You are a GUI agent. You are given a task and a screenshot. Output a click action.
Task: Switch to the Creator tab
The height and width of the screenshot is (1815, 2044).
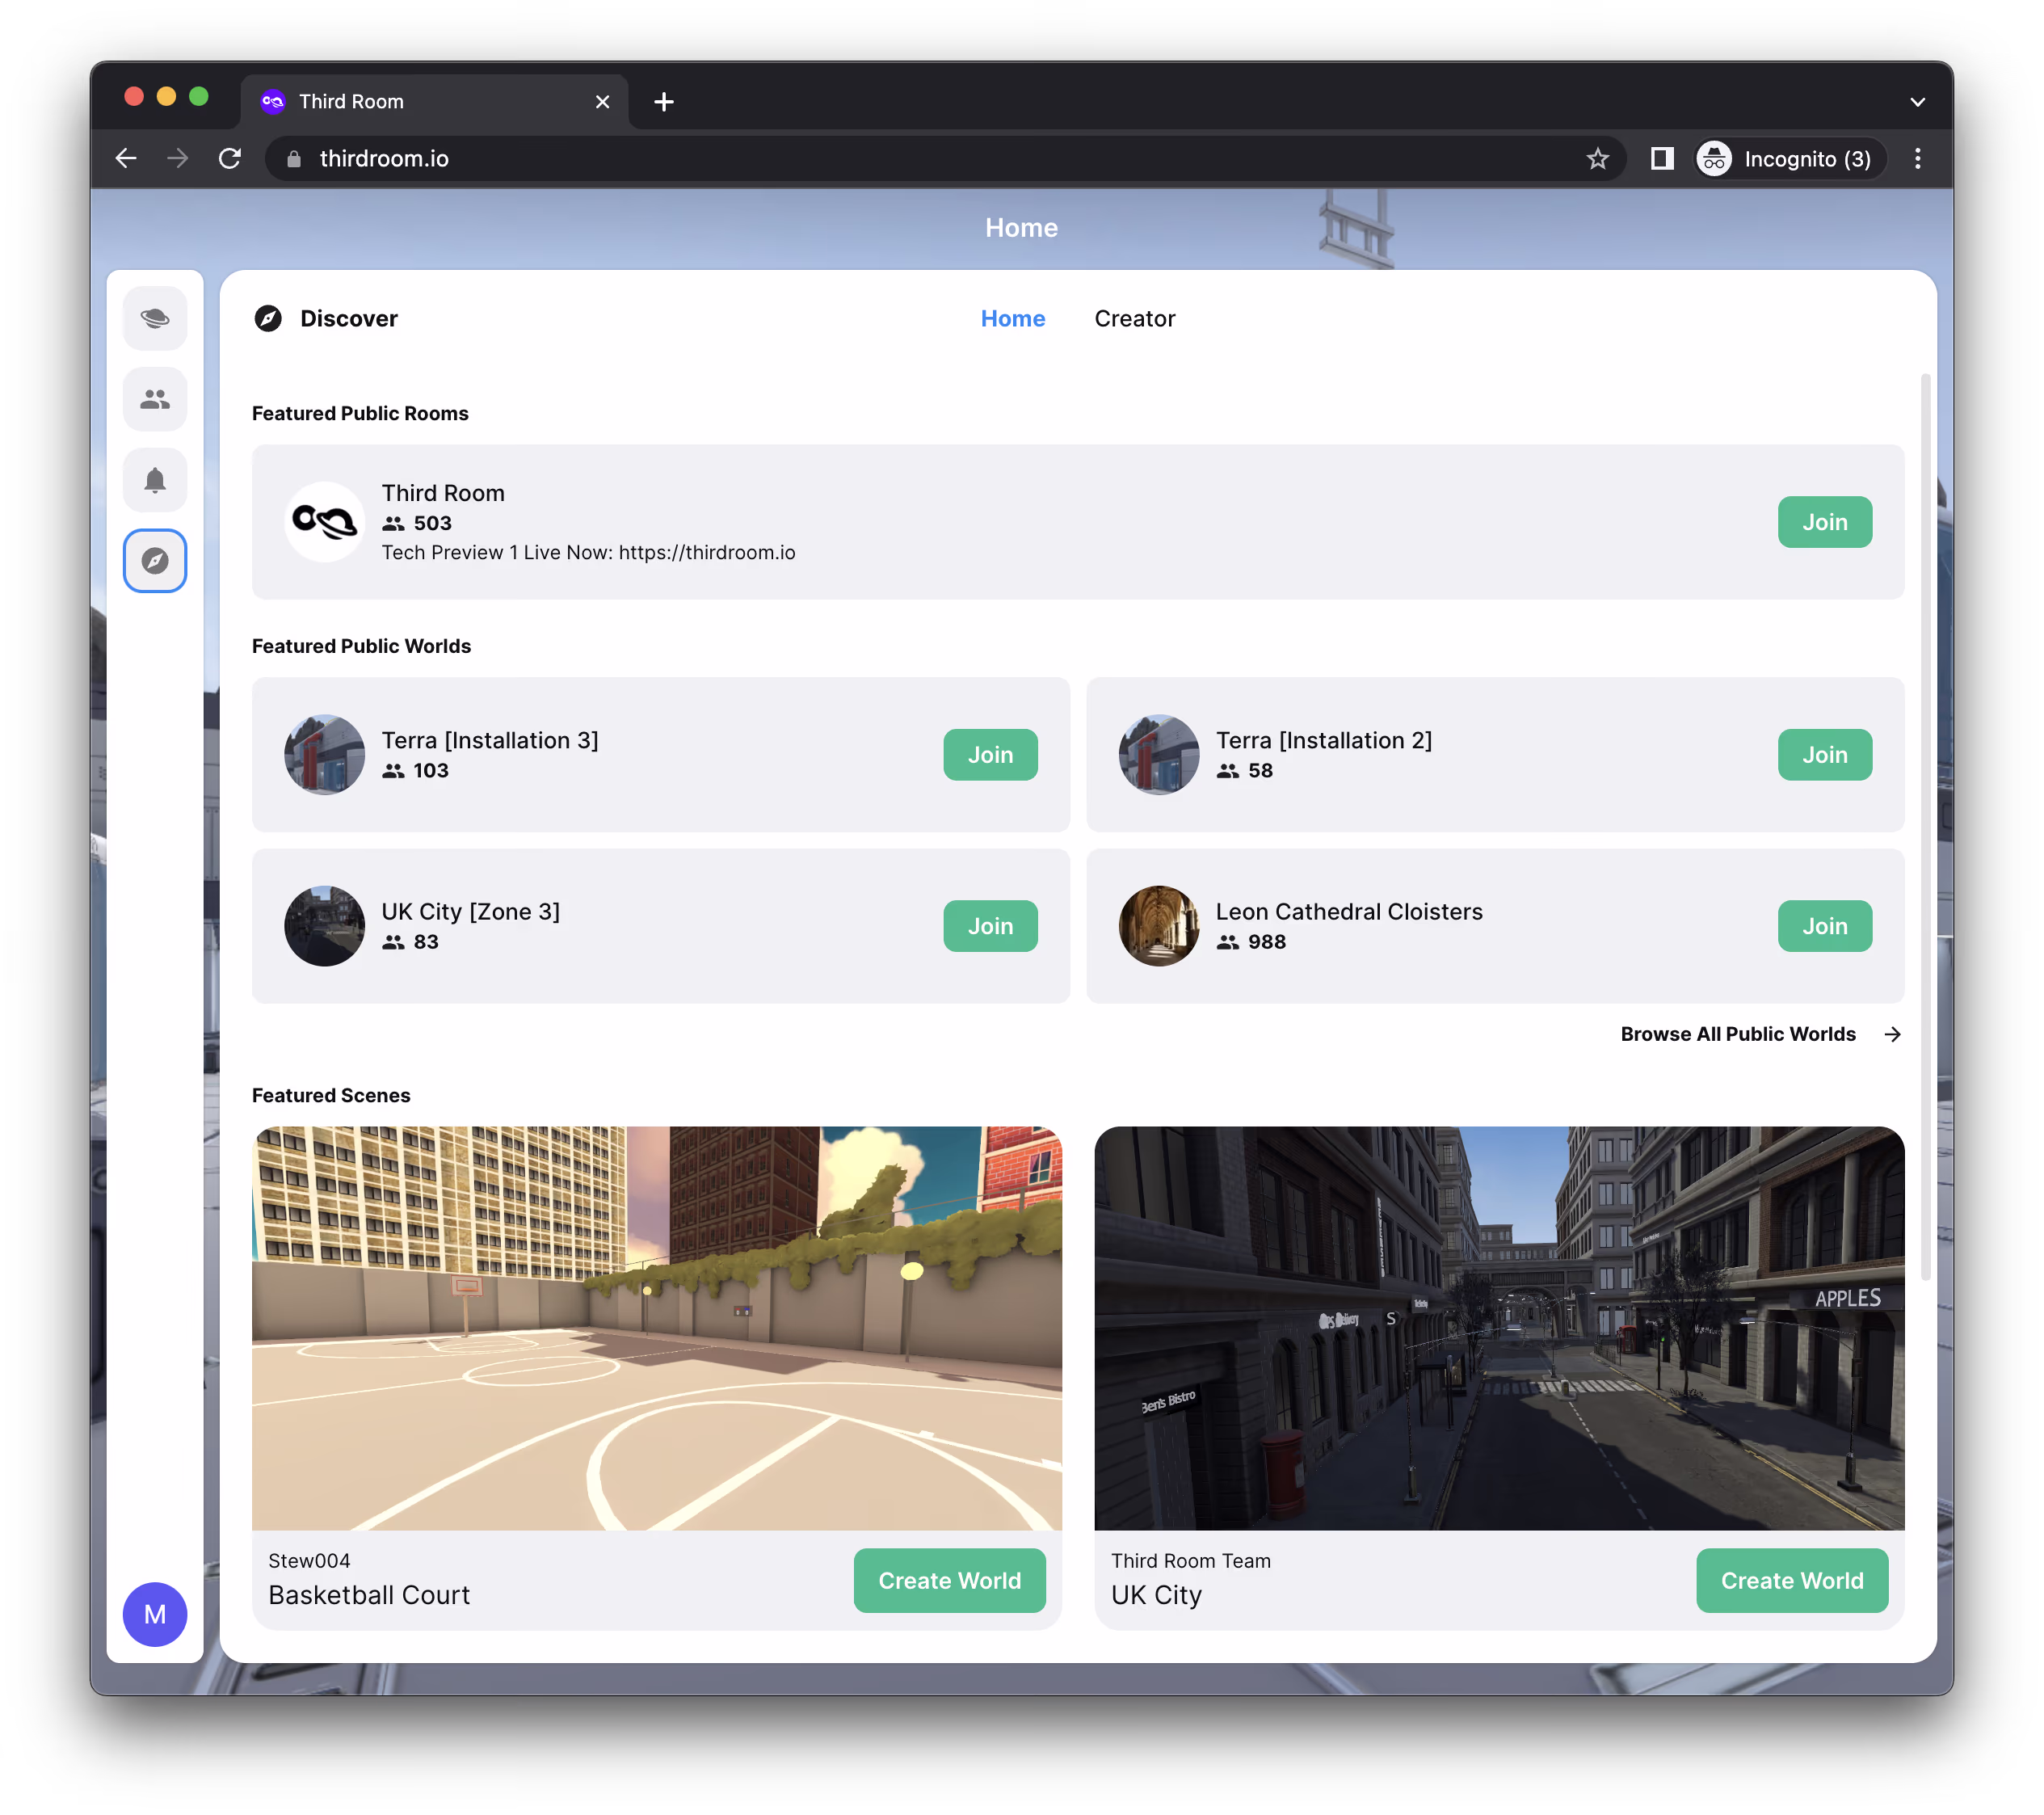tap(1134, 319)
